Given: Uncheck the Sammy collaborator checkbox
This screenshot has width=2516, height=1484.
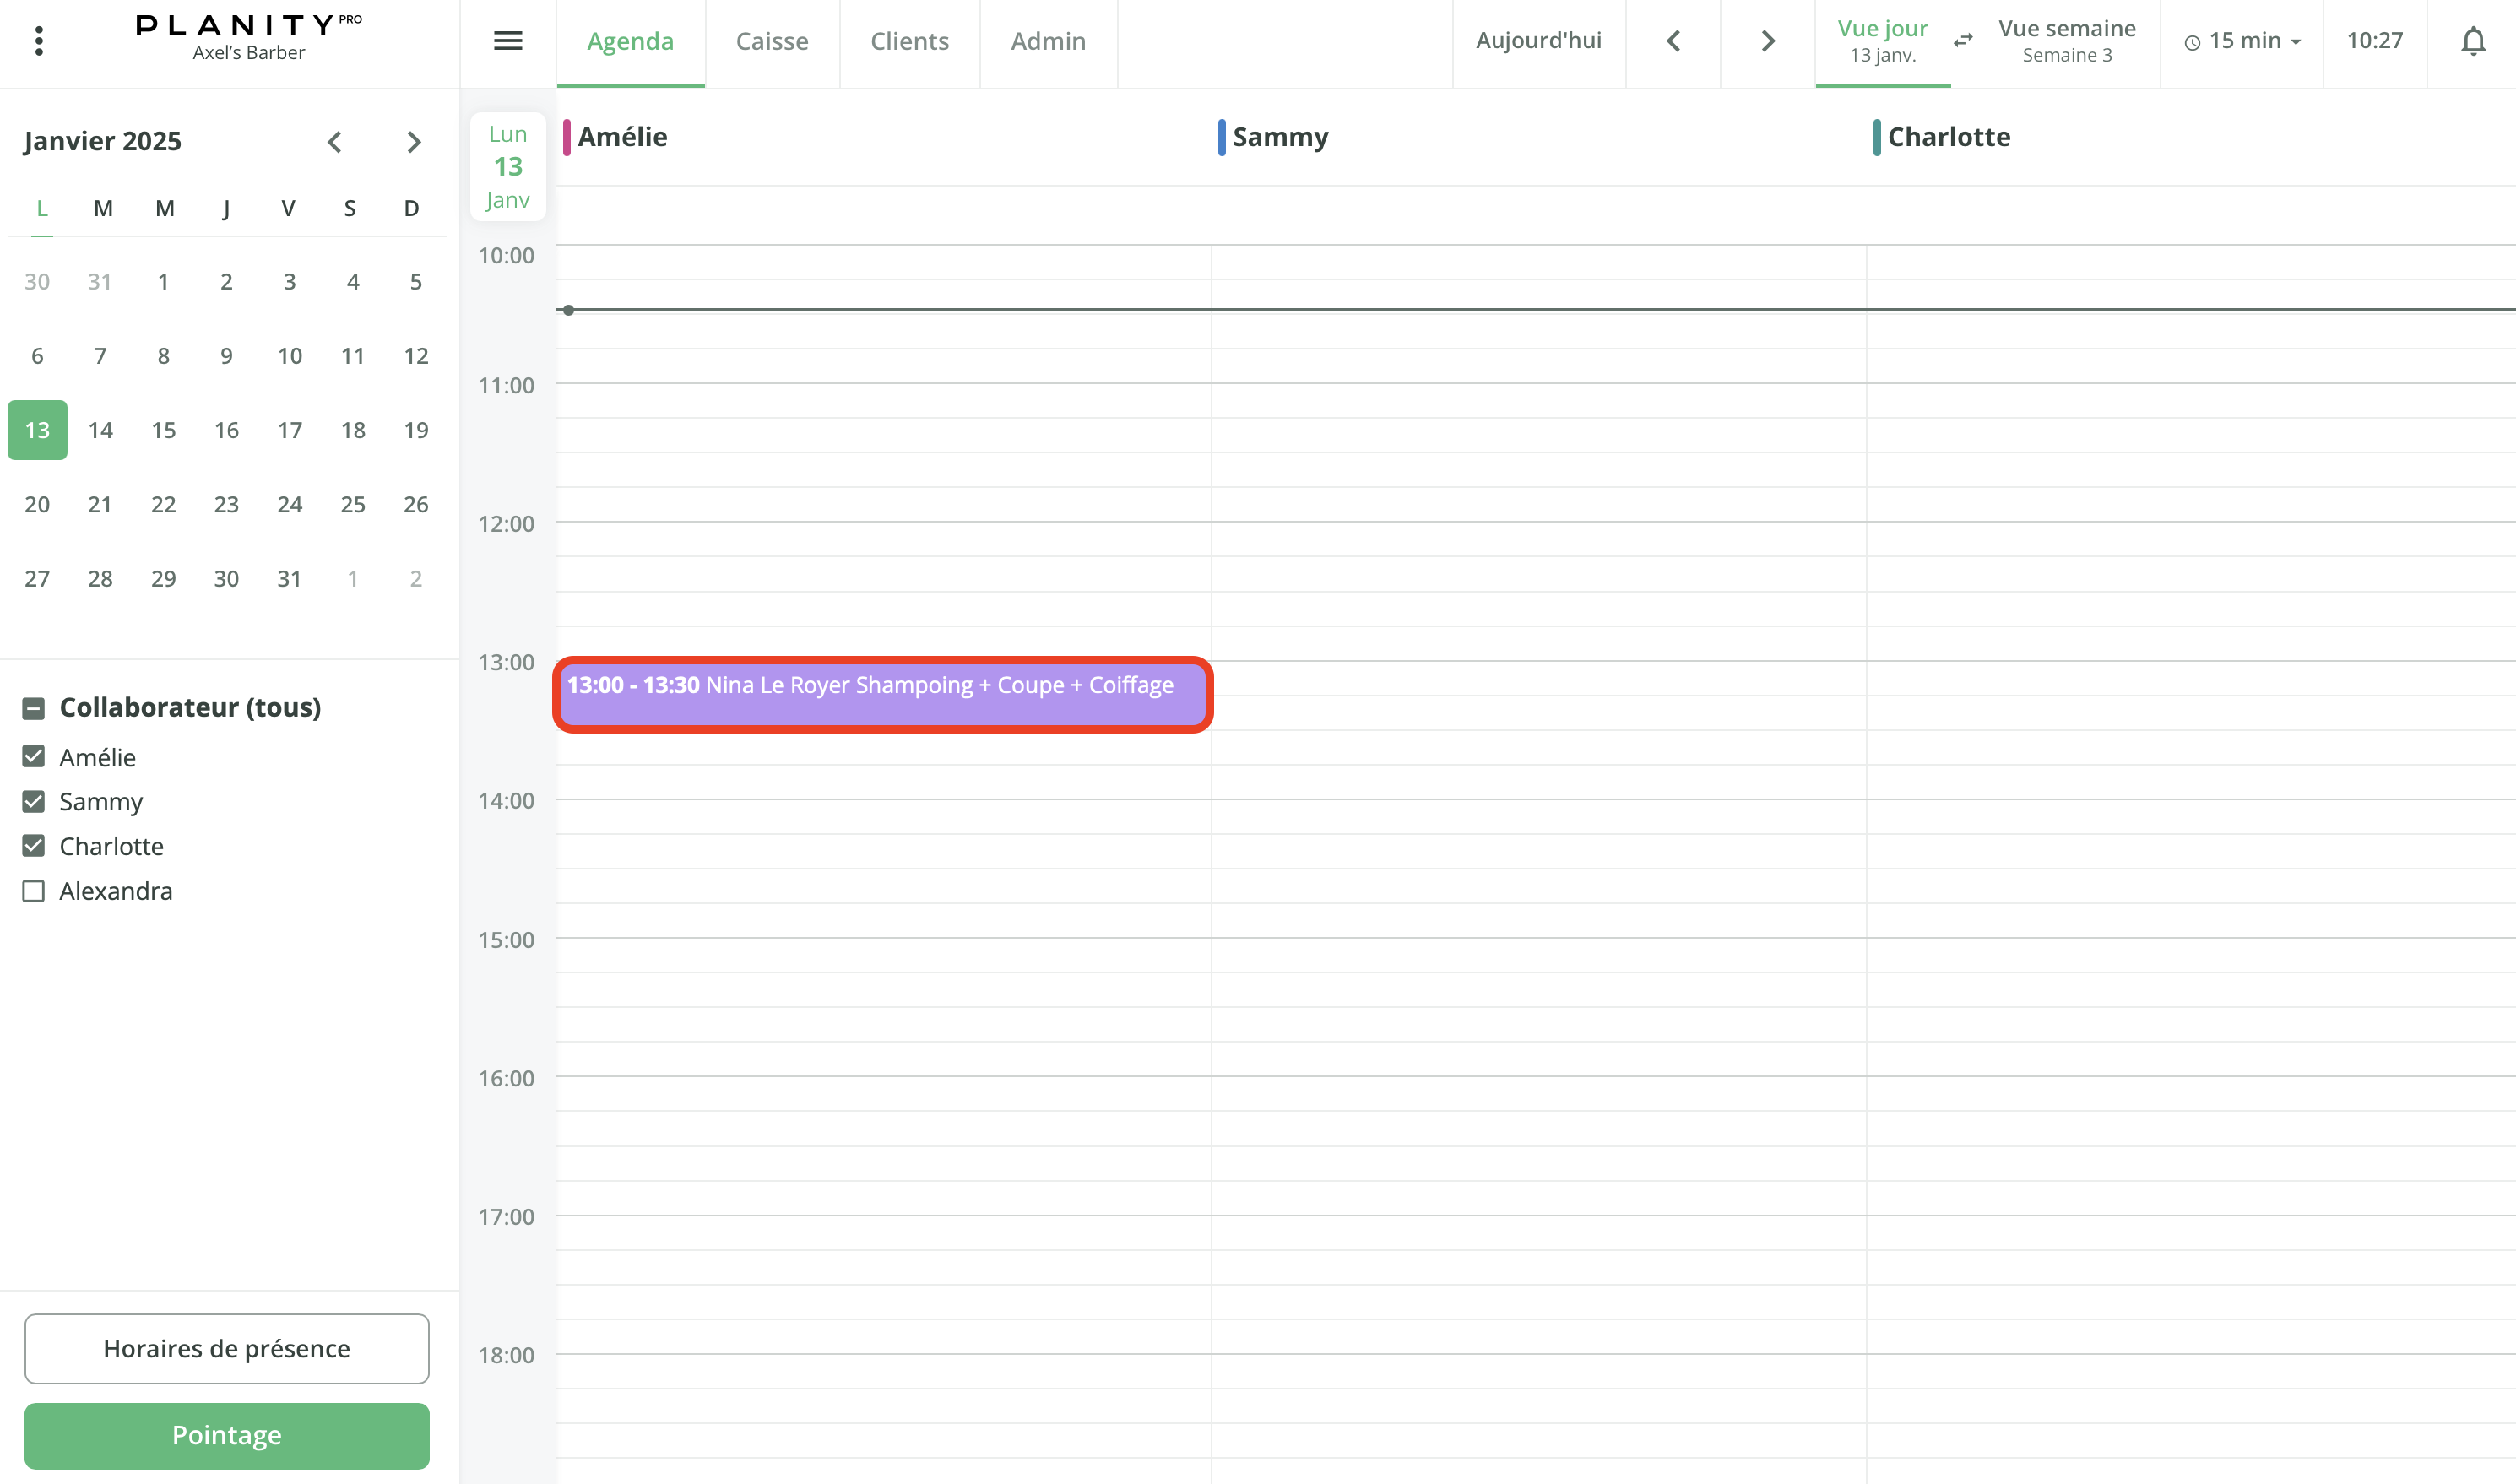Looking at the screenshot, I should 33,801.
